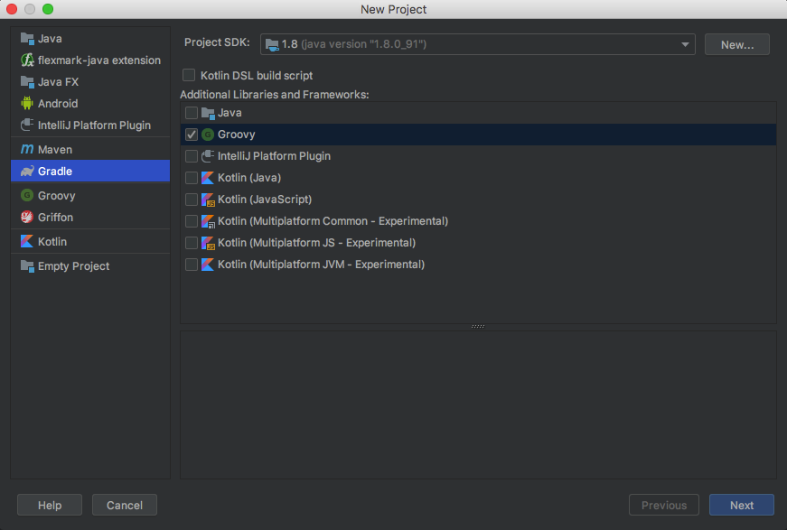Click the Empty Project folder icon

[27, 266]
